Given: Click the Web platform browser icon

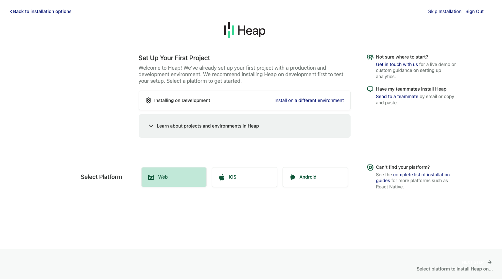Looking at the screenshot, I should [151, 177].
